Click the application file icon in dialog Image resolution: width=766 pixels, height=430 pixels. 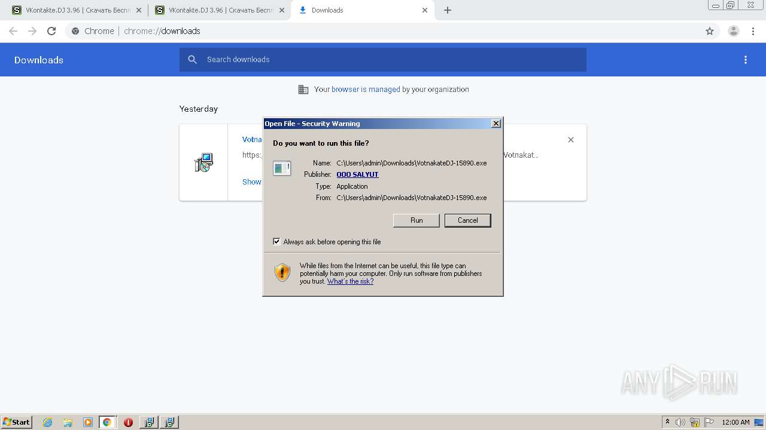coord(282,168)
